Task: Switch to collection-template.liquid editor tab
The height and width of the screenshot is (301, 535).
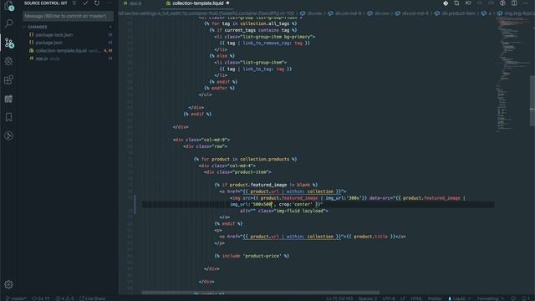Action: (x=198, y=3)
